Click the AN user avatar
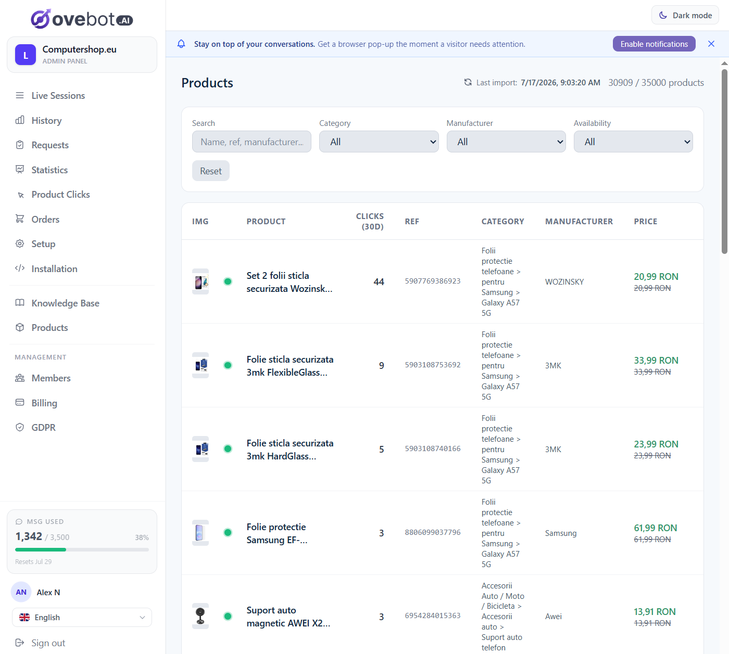729x654 pixels. coord(21,592)
